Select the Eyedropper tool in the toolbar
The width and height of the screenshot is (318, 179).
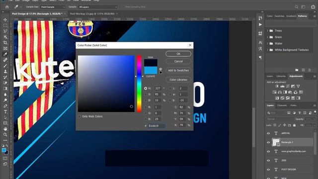(x=5, y=54)
